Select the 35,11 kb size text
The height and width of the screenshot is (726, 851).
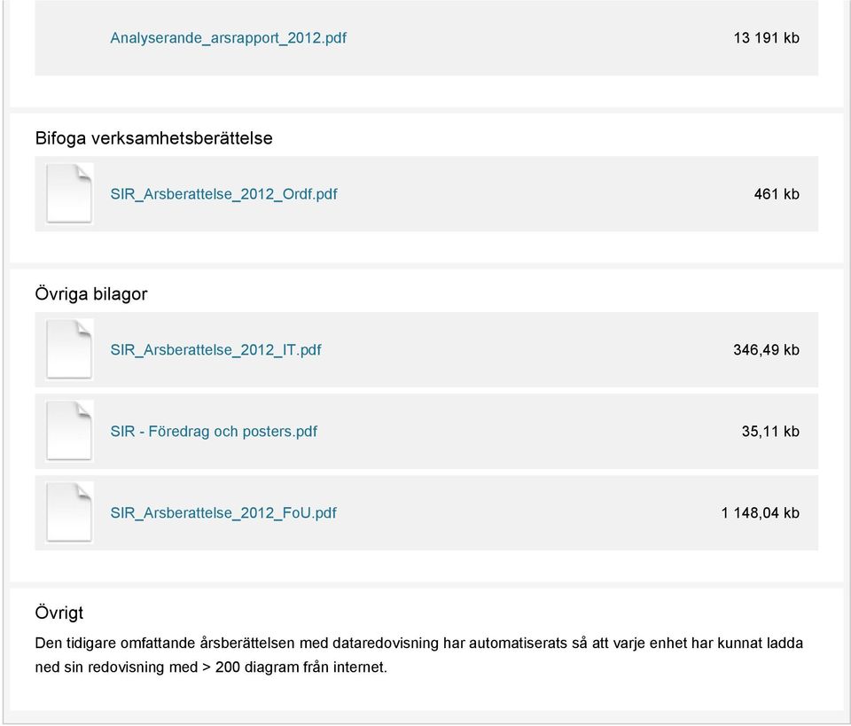pos(770,432)
